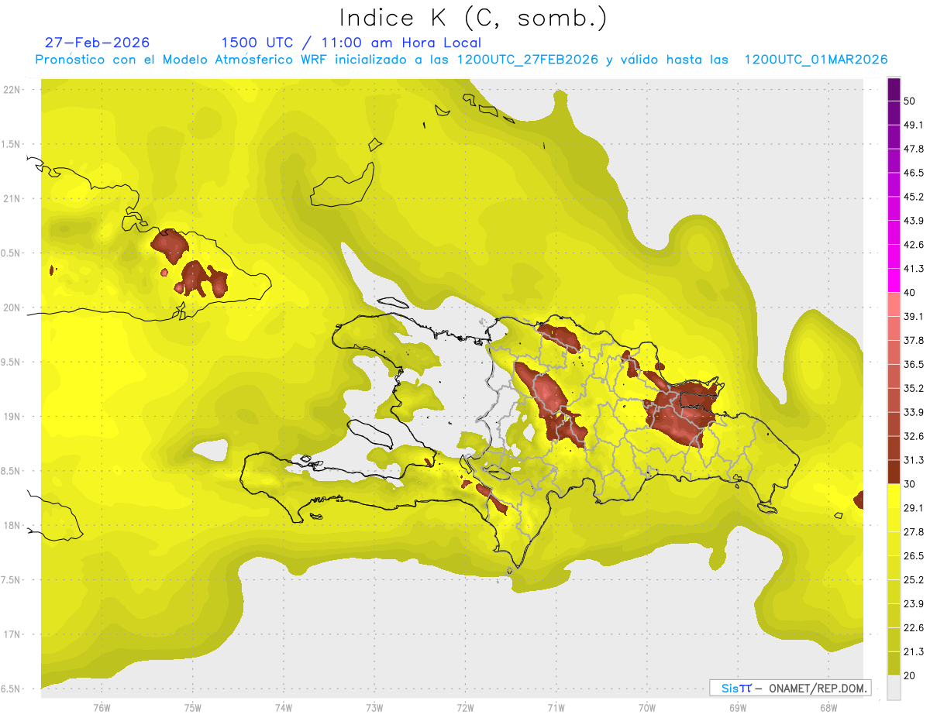
Task: Select the magenta swatch between 41.3 and 42.6
Action: [894, 257]
